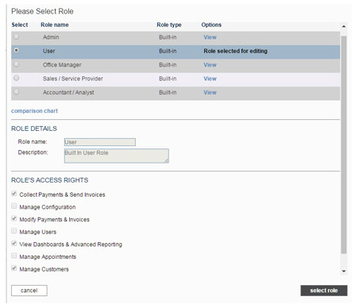Click the scrollbar down arrow
Image resolution: width=359 pixels, height=308 pixels.
tap(344, 271)
